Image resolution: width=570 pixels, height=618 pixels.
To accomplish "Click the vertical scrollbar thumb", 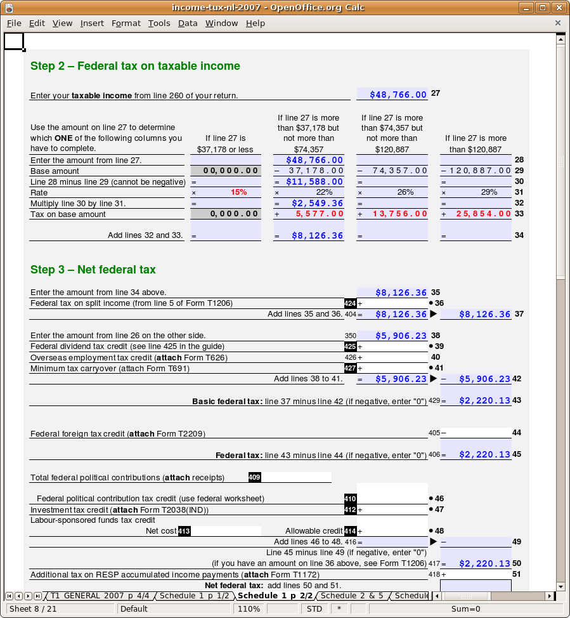I will [x=561, y=162].
